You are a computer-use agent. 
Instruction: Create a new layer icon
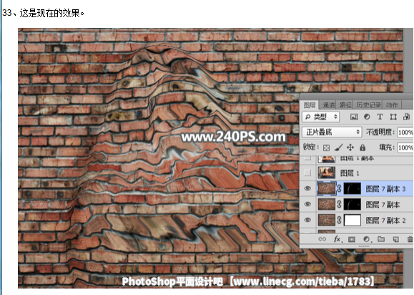[x=396, y=239]
